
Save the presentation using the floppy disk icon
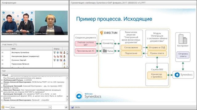[72, 107]
